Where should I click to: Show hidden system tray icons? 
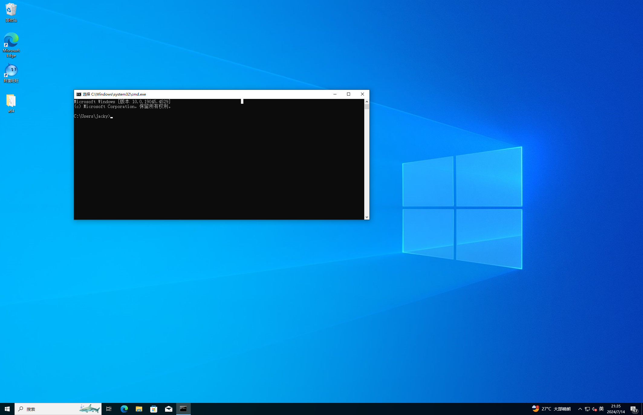[580, 409]
